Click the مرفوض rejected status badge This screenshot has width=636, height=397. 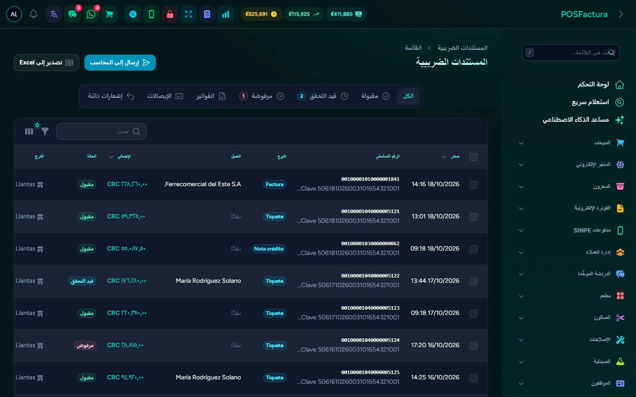click(x=85, y=345)
